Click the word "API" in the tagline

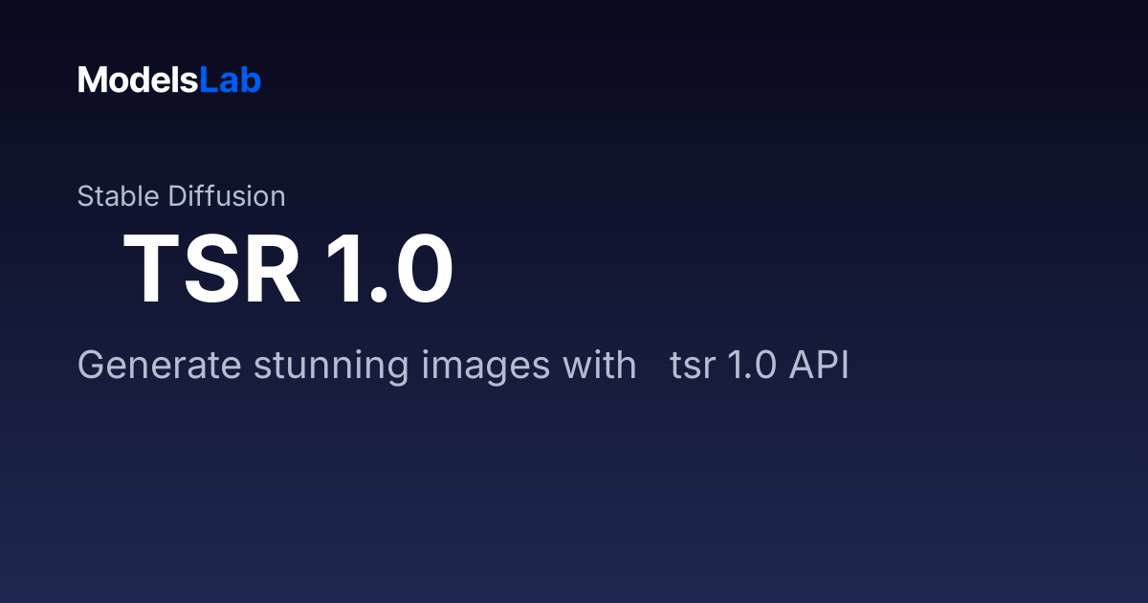tap(819, 366)
